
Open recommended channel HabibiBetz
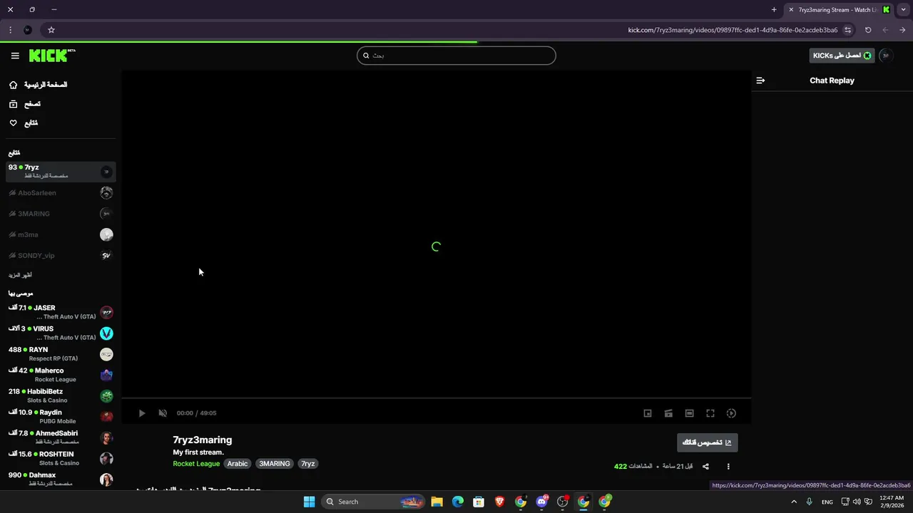tap(61, 395)
